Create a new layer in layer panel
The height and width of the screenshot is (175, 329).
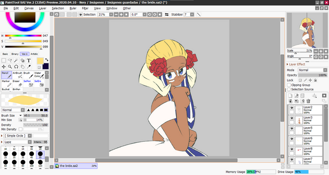pyautogui.click(x=290, y=95)
